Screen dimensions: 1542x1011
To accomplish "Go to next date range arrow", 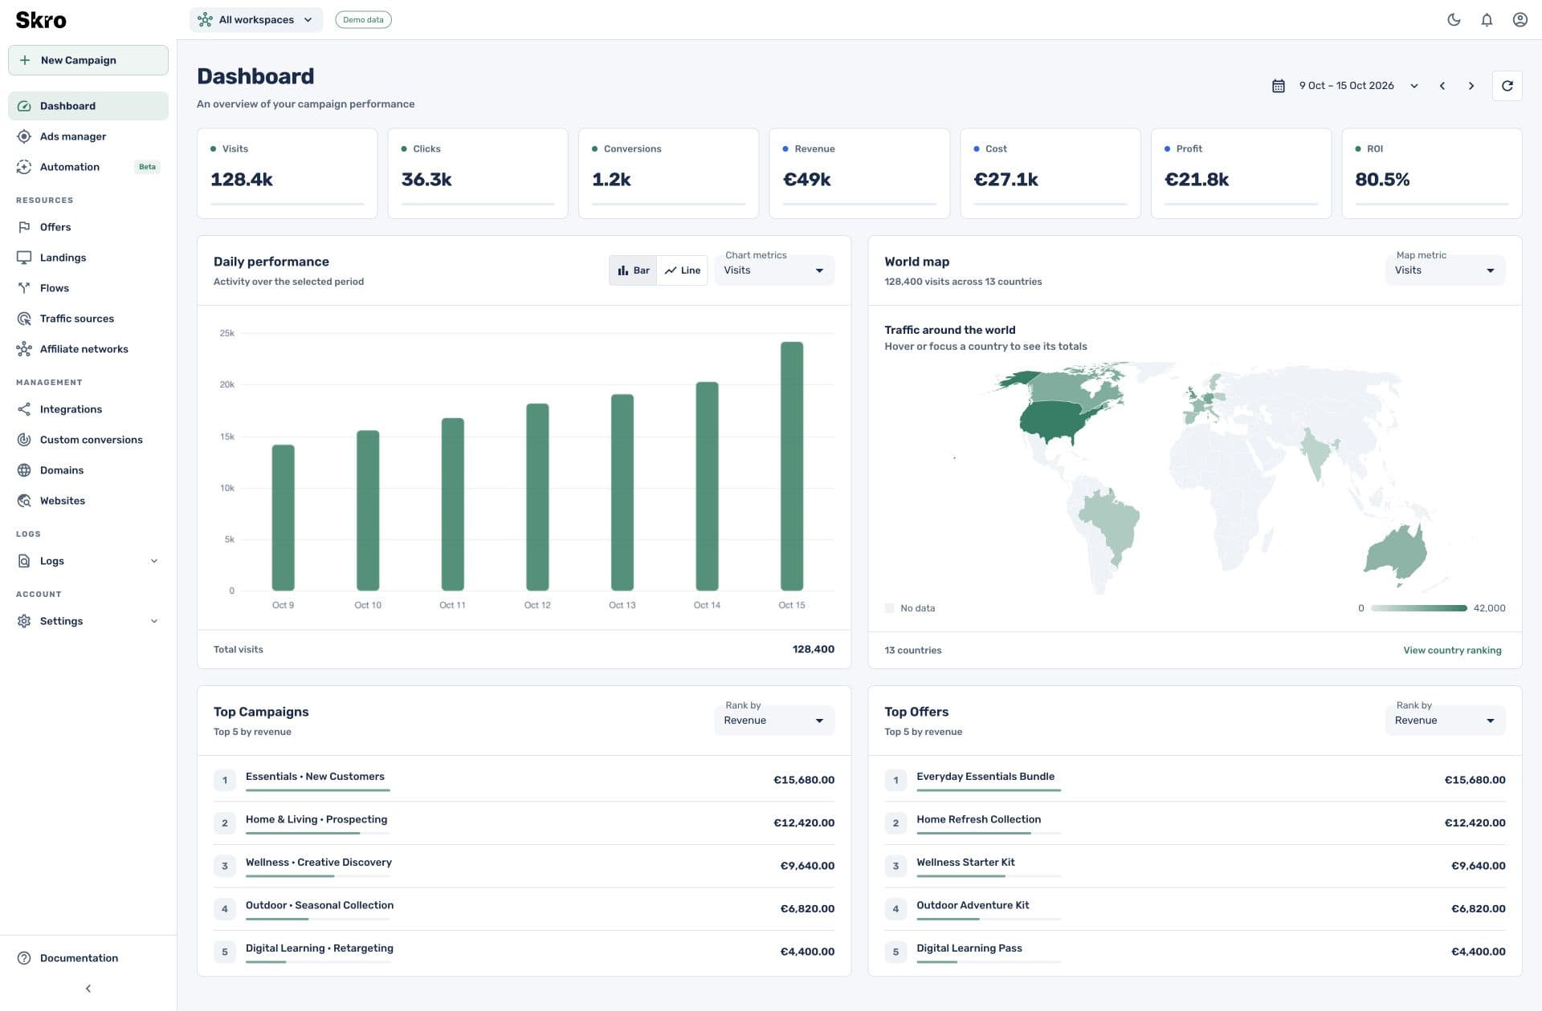I will pos(1471,86).
